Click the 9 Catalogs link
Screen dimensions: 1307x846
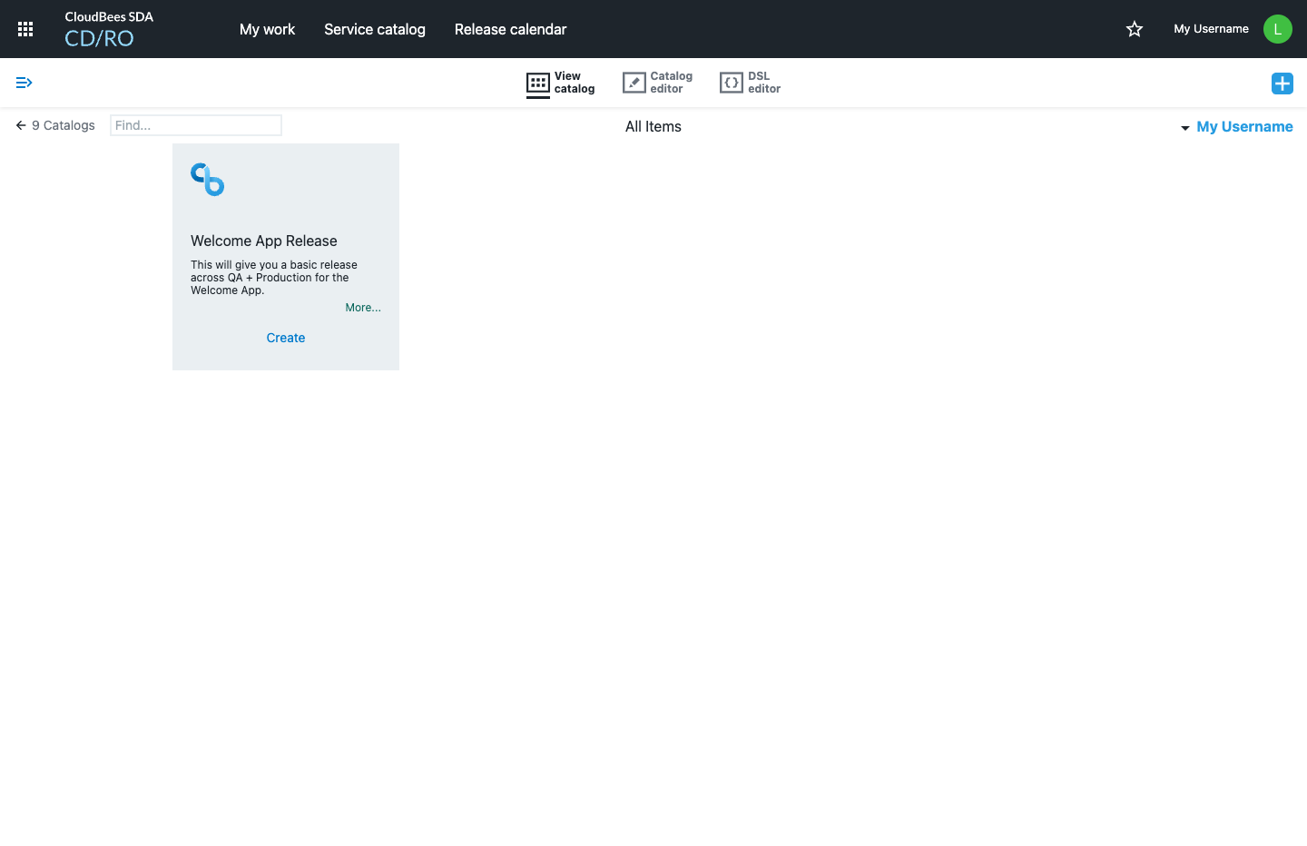tap(64, 125)
